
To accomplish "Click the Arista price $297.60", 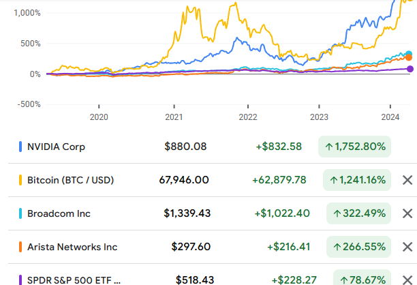I will click(x=191, y=247).
